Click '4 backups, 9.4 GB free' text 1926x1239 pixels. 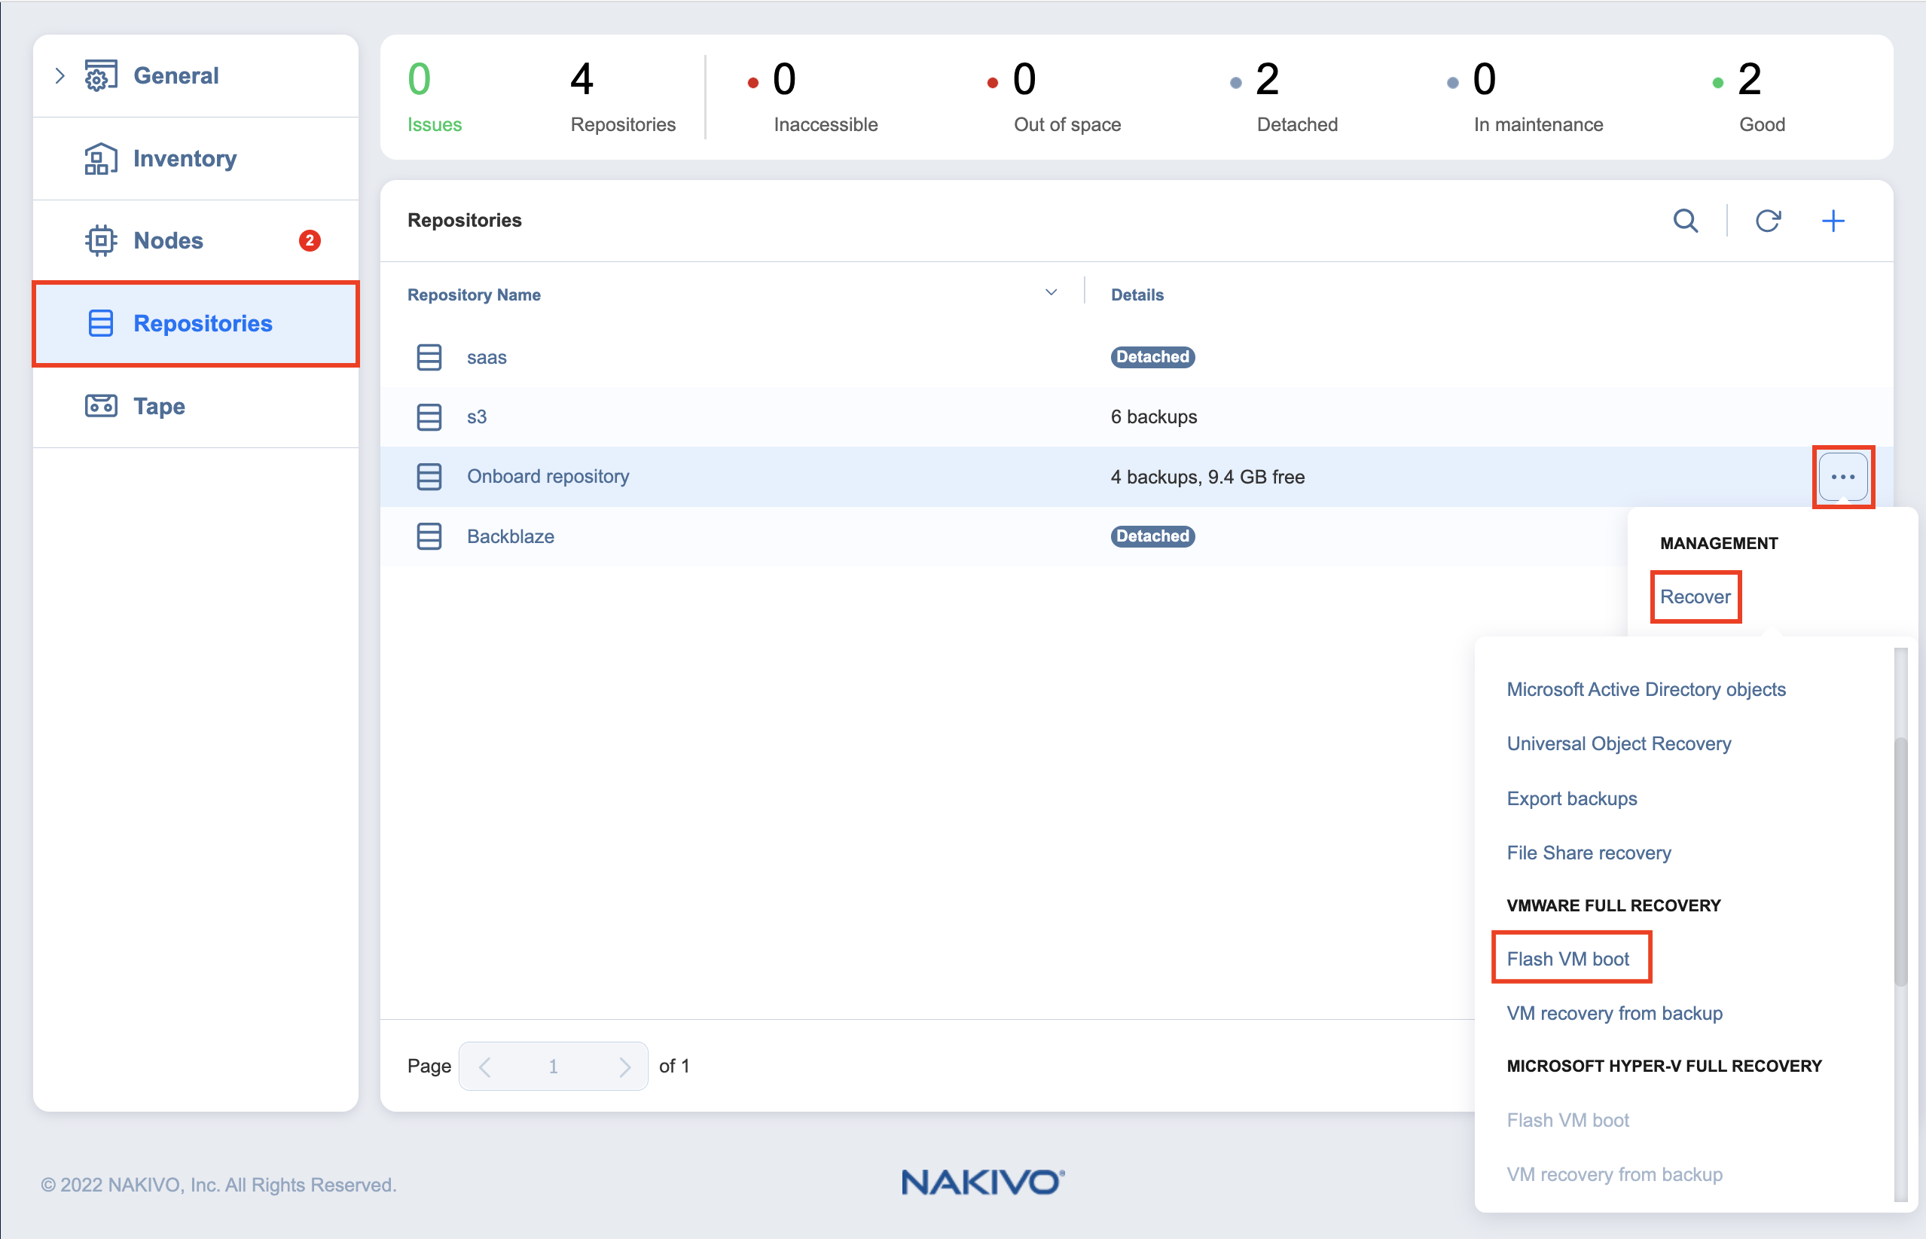point(1207,476)
